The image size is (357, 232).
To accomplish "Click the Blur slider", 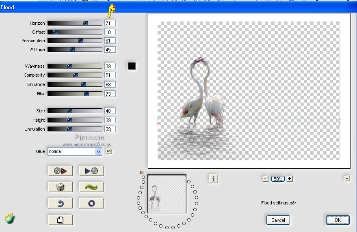I will point(75,94).
